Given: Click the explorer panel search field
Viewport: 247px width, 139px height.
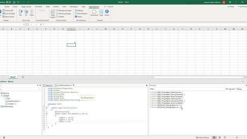Looking at the screenshot, I should tap(20, 89).
